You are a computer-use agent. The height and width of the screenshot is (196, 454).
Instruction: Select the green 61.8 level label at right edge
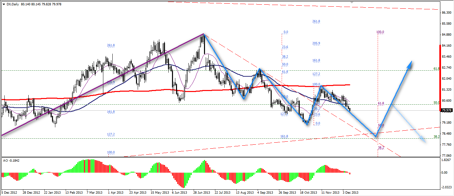(436, 69)
